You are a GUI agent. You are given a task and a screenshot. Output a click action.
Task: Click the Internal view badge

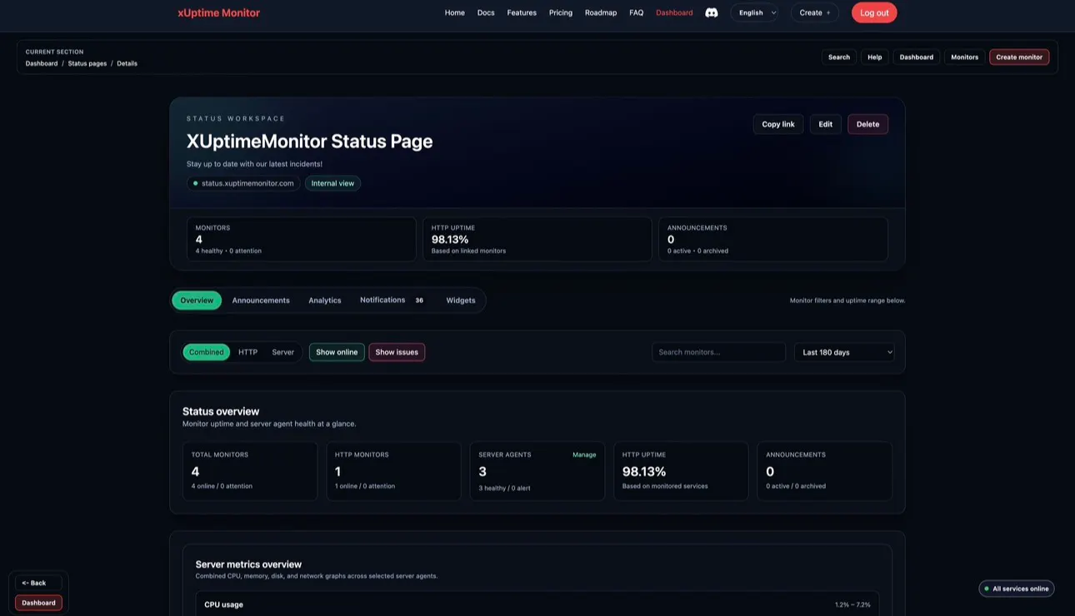point(332,183)
